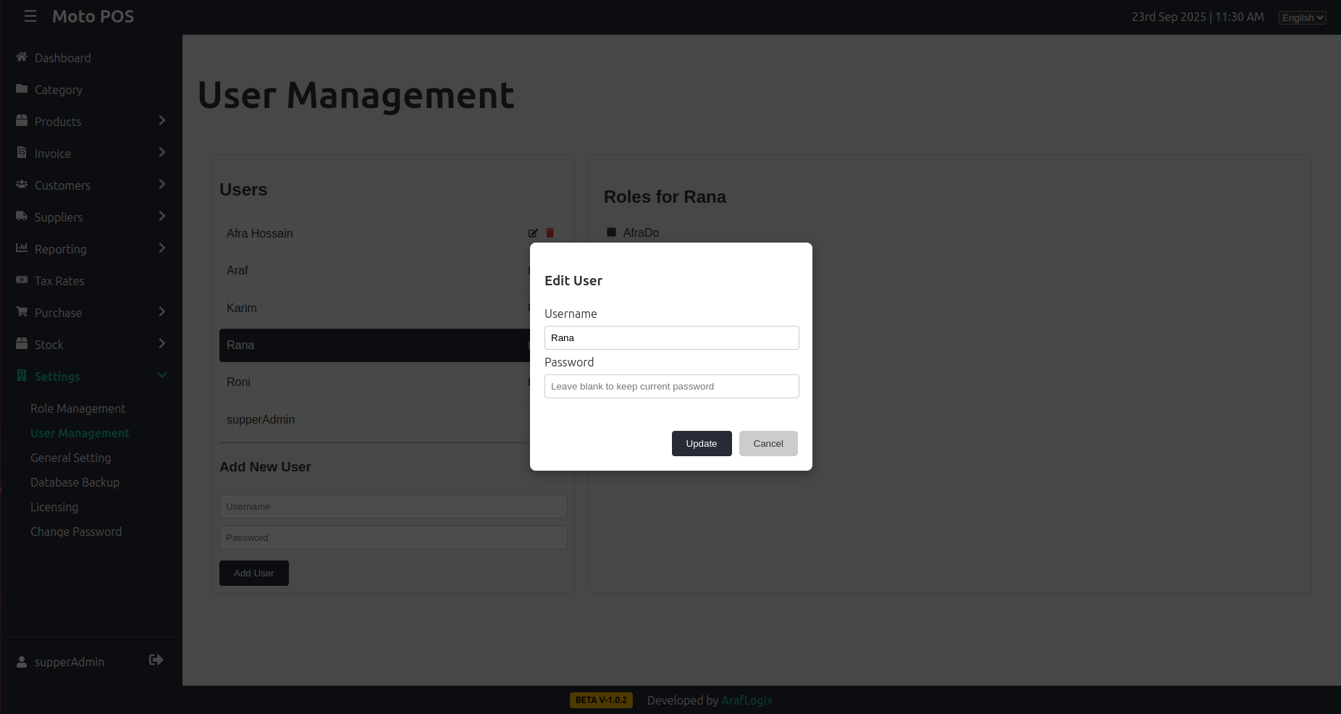Click the Tax Rates icon in the sidebar
1341x714 pixels.
tap(21, 280)
